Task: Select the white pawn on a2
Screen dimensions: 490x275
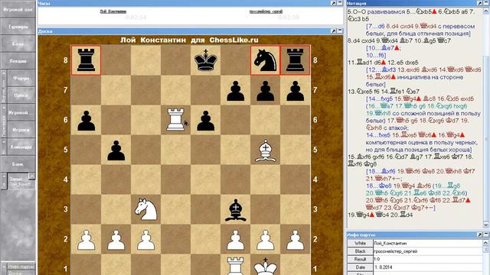Action: [x=86, y=239]
